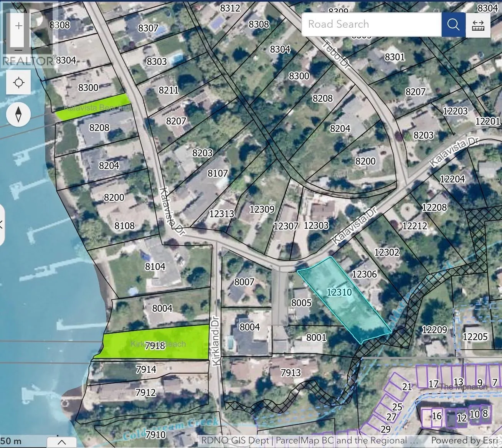The width and height of the screenshot is (502, 448).
Task: Click the Powered by Esri attribution
Action: tap(465, 441)
